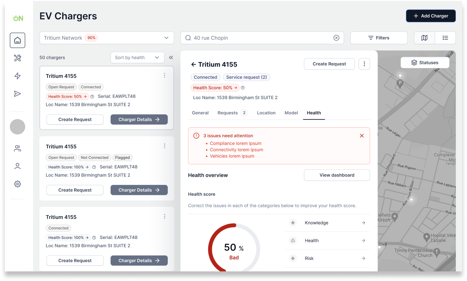Switch to map view
467x281 pixels.
pos(424,38)
